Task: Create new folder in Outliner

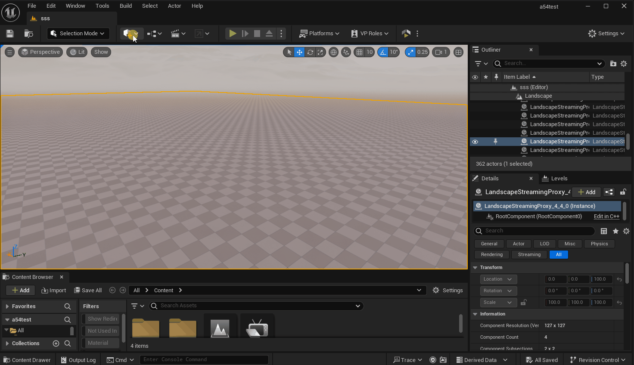Action: click(x=613, y=64)
